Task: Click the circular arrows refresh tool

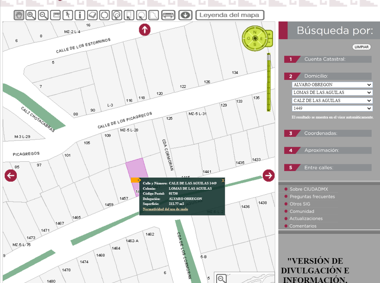Action: coord(104,15)
